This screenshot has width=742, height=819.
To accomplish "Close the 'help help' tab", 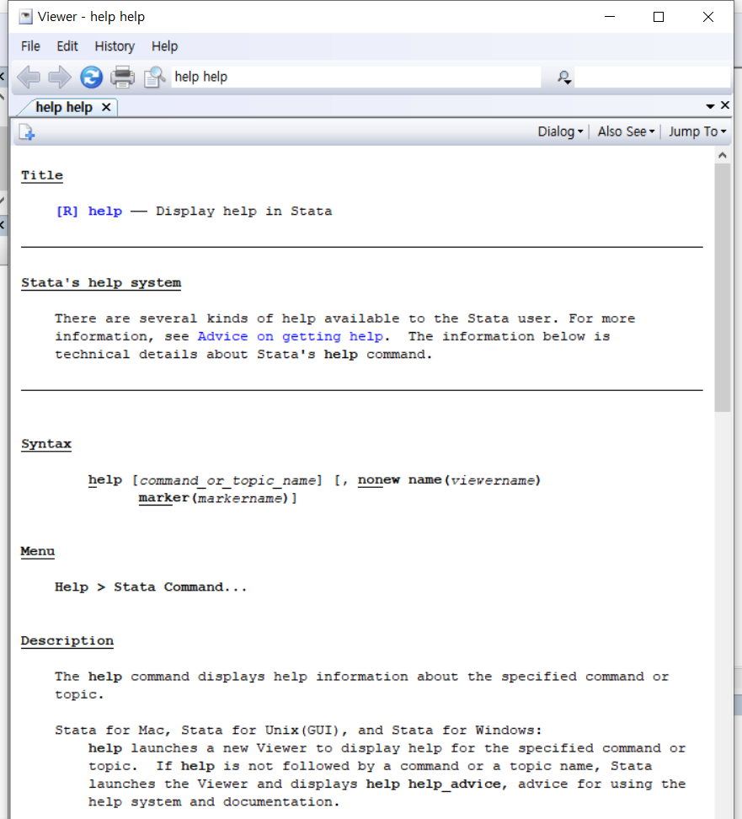I will 106,107.
